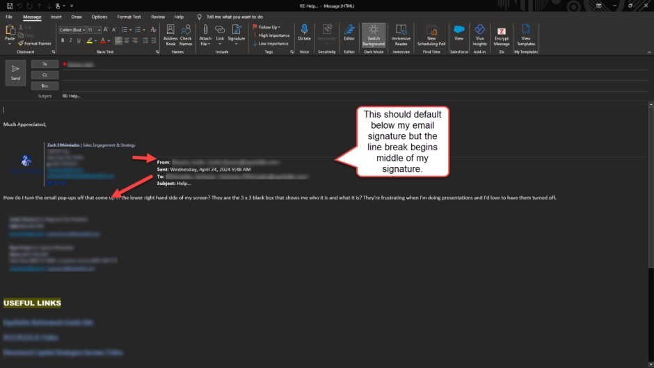Insert a Link
The width and height of the screenshot is (654, 368).
pyautogui.click(x=220, y=35)
